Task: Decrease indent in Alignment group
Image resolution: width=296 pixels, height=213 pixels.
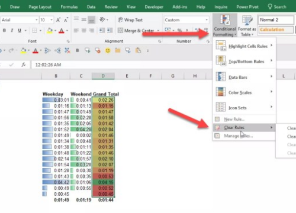Action: coord(102,30)
